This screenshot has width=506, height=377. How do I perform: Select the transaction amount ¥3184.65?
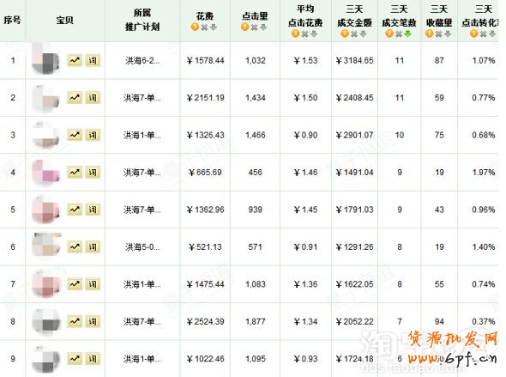pos(354,60)
